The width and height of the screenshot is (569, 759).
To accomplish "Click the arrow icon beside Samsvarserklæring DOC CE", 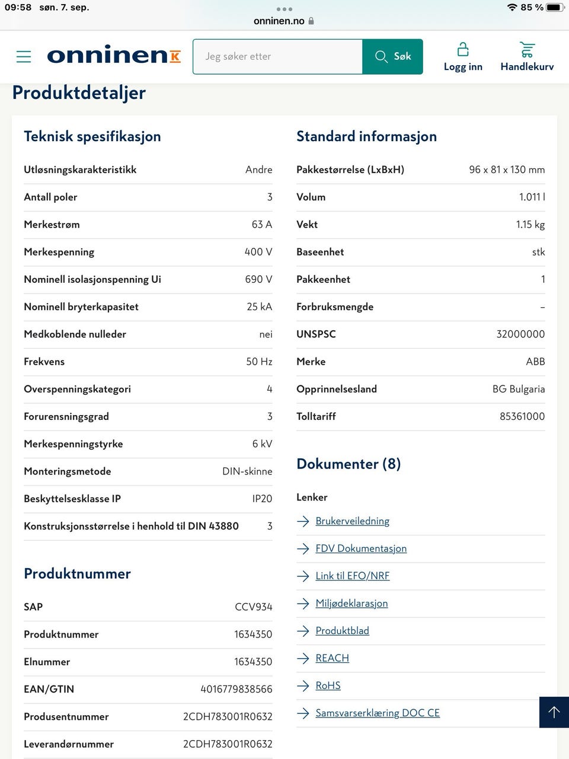I will pos(303,713).
